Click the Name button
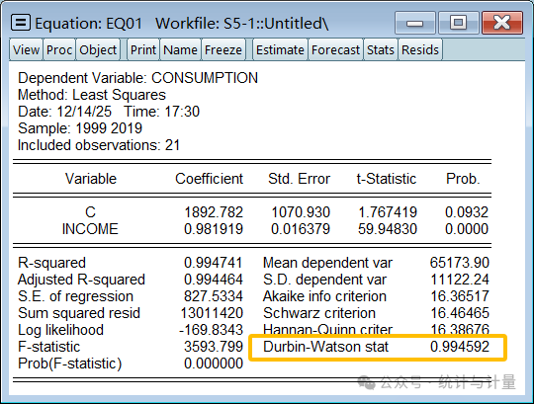Image resolution: width=534 pixels, height=404 pixels. pyautogui.click(x=180, y=50)
